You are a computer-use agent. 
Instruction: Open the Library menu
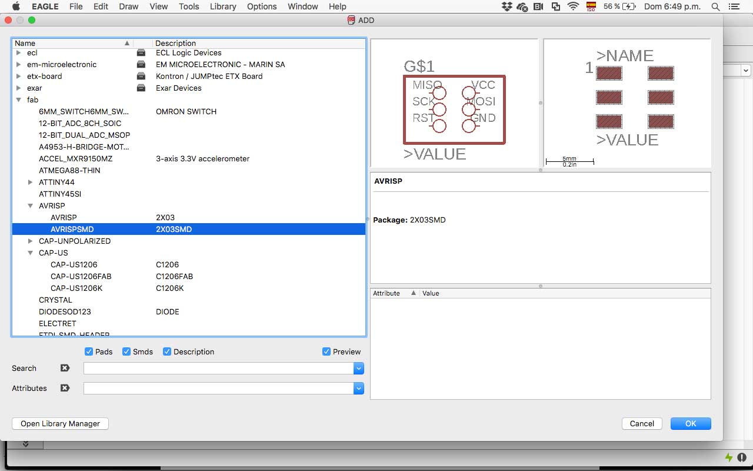coord(223,6)
